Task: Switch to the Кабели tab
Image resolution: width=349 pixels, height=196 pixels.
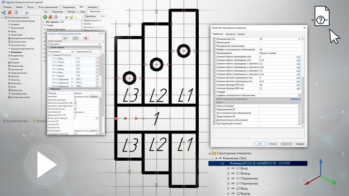Action: tap(19, 7)
